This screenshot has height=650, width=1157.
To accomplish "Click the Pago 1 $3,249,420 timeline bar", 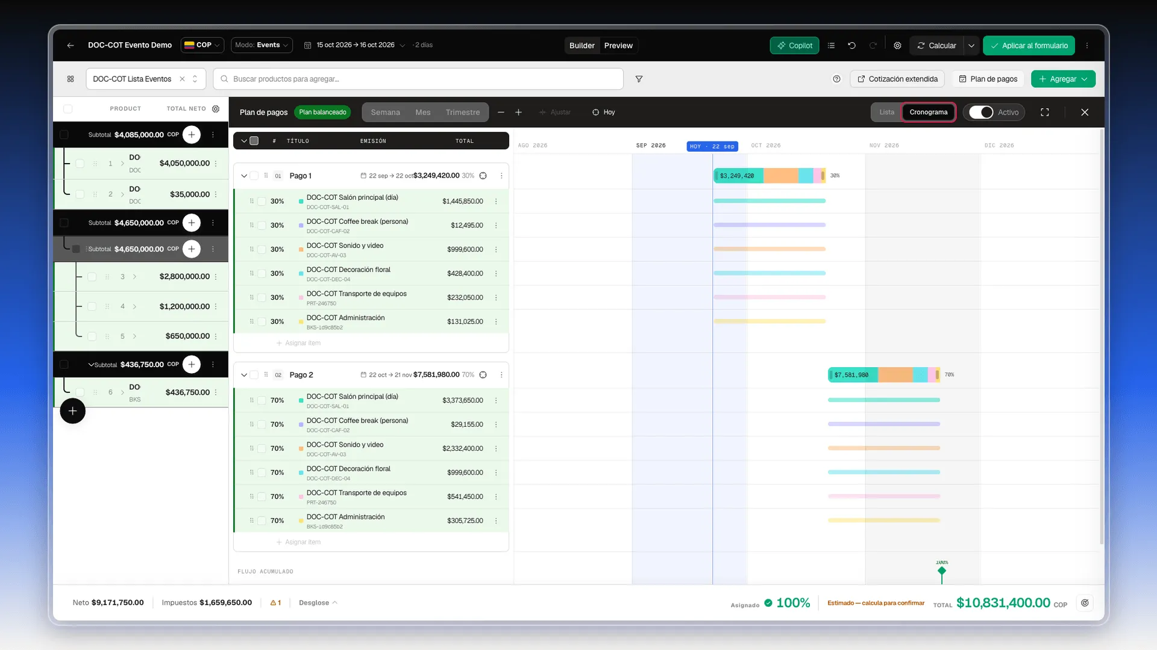I will 770,176.
